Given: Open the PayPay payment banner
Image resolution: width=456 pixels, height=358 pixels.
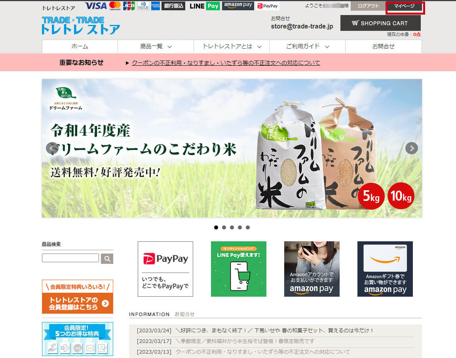Looking at the screenshot, I should pos(165,269).
